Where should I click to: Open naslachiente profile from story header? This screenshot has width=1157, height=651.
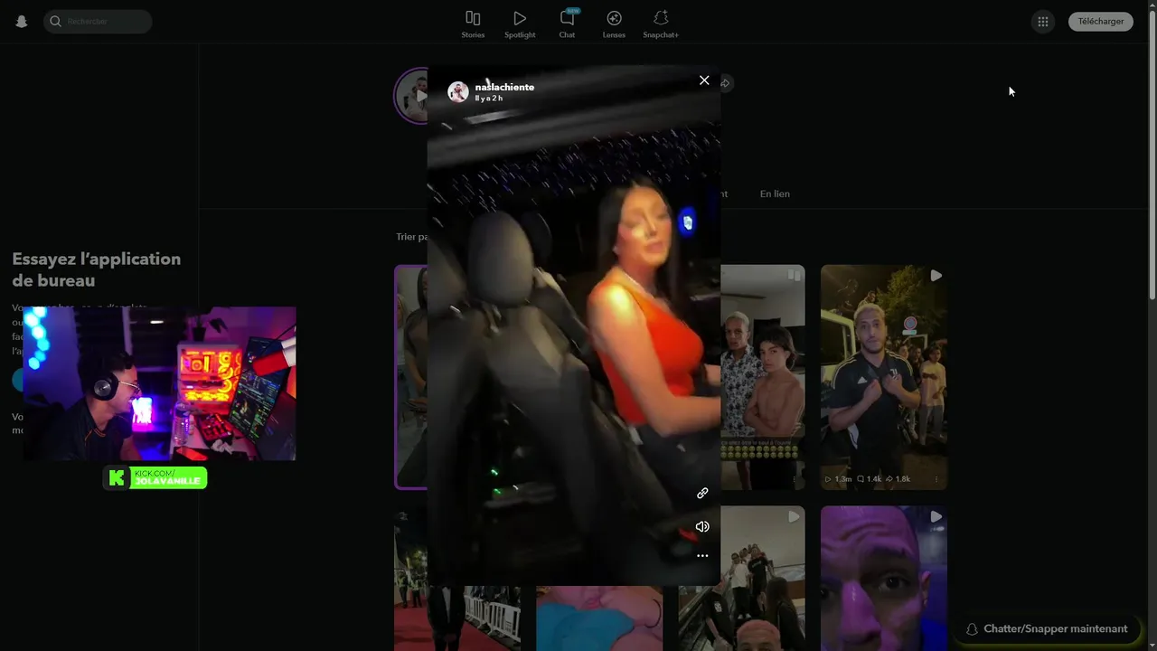(x=504, y=87)
